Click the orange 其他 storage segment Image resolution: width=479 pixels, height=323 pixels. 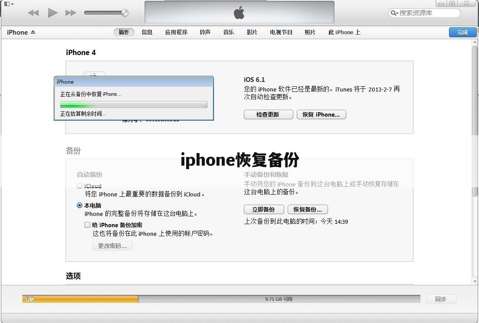80,299
